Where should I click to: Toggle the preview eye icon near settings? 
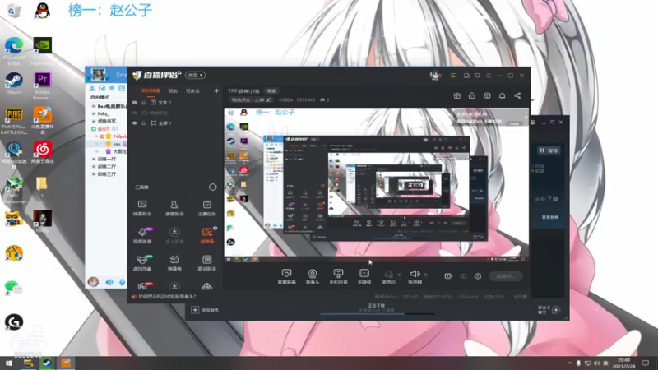tap(463, 276)
